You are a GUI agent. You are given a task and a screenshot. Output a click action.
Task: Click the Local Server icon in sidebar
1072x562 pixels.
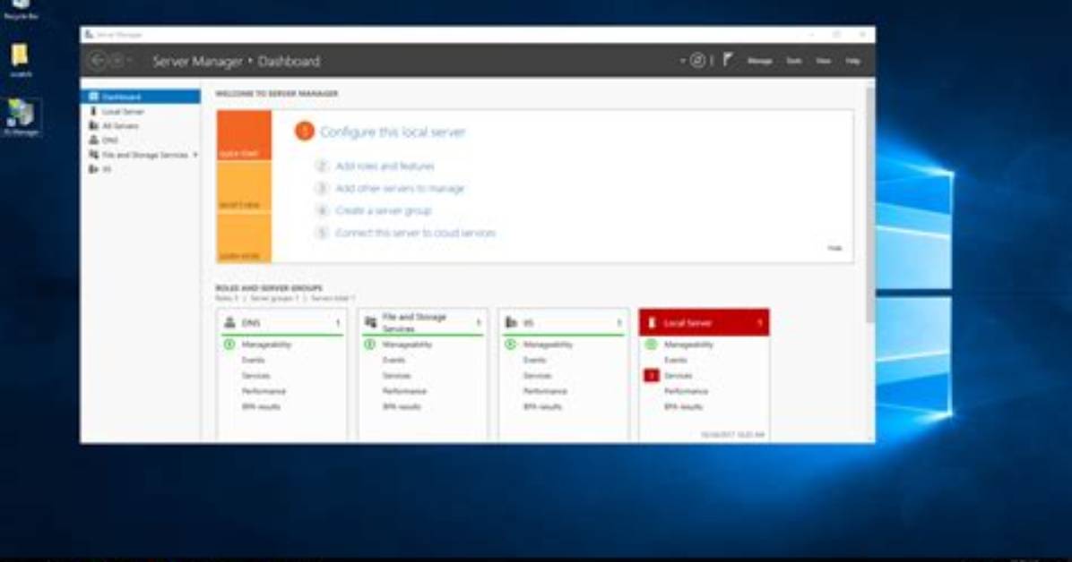[x=93, y=111]
